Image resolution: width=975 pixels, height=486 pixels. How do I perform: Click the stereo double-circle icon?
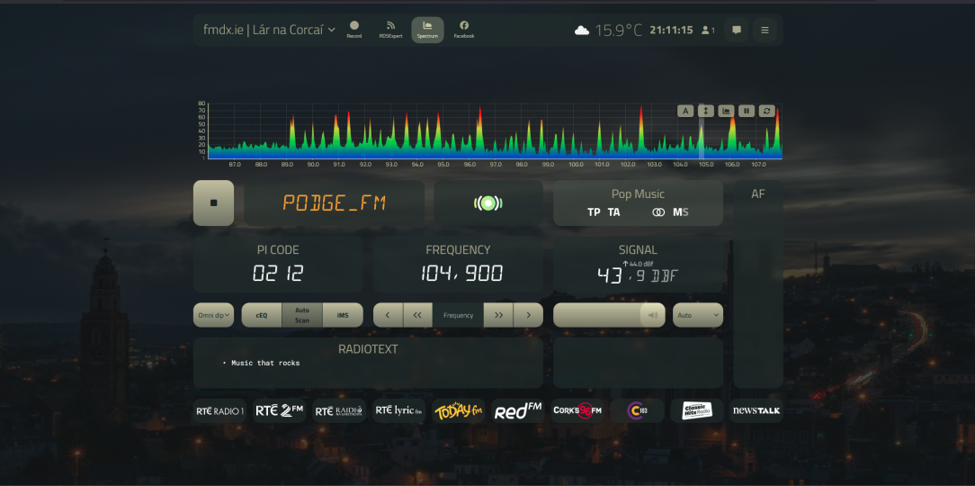658,212
